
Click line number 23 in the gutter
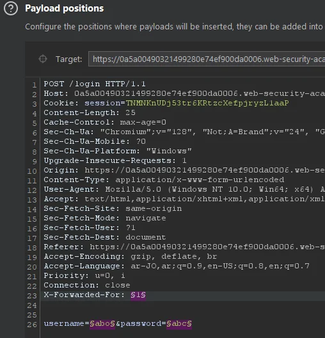point(32,296)
